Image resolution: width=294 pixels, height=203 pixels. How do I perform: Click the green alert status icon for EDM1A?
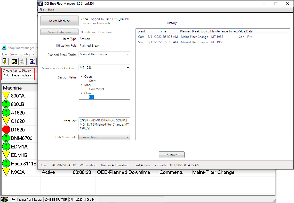[6, 147]
